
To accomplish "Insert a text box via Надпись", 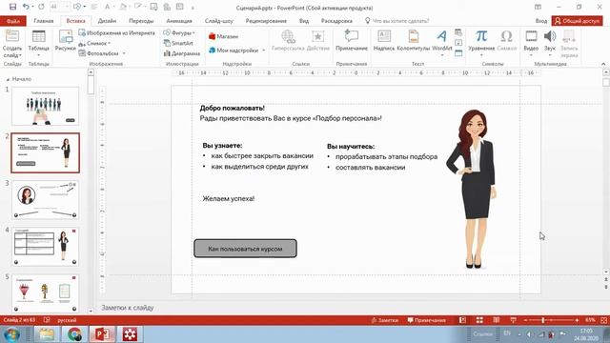I will point(384,40).
